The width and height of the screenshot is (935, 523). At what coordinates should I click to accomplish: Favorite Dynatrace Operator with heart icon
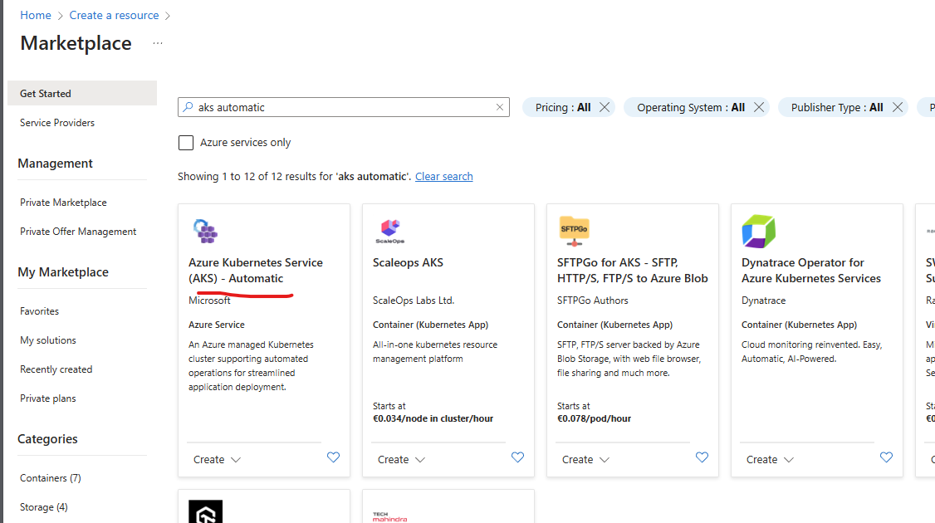click(886, 457)
